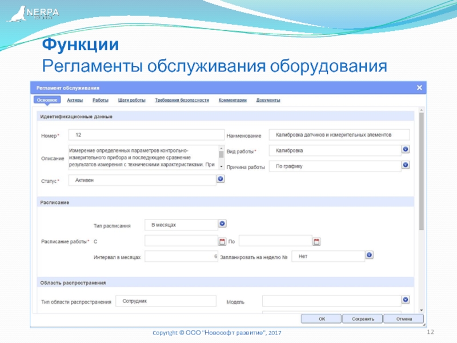Expand Запланировать на неделю № dropdown
The image size is (457, 343).
click(370, 256)
